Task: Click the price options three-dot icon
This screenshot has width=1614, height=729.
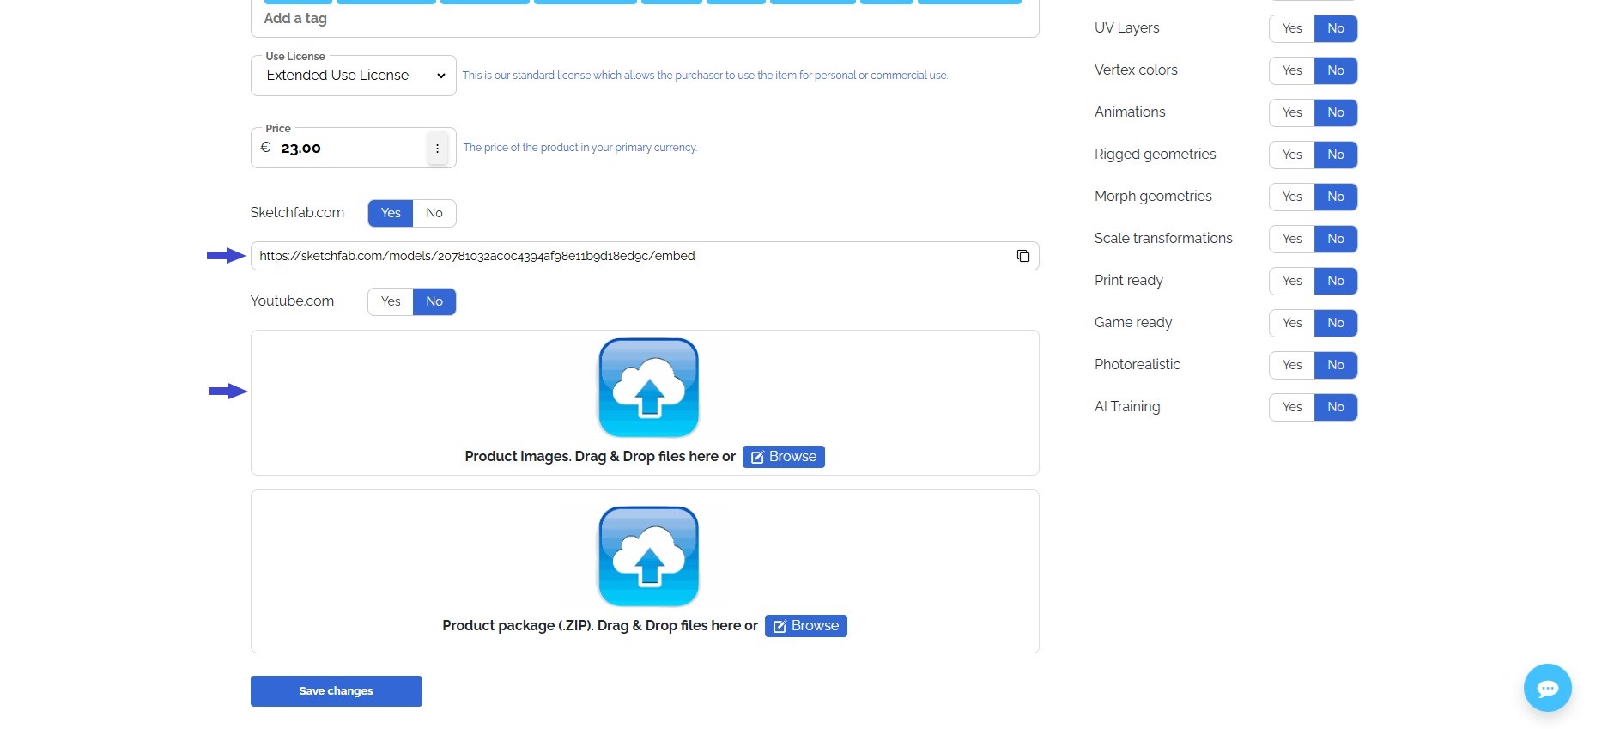Action: (x=437, y=149)
